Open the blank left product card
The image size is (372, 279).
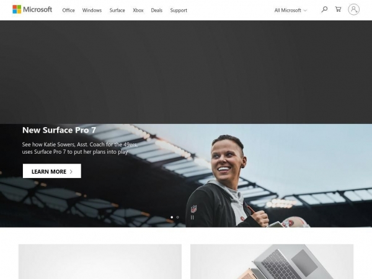pos(100,262)
